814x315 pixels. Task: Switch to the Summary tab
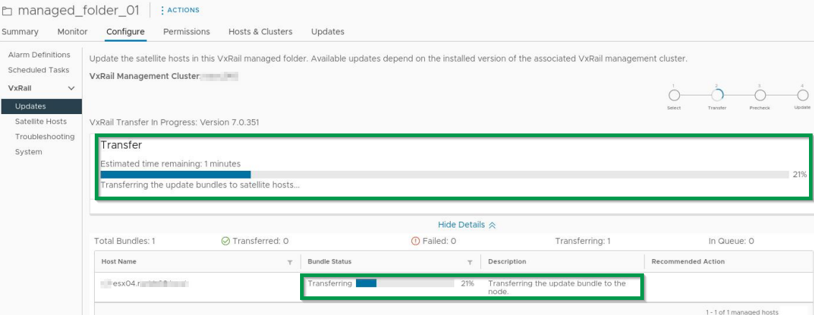[19, 32]
